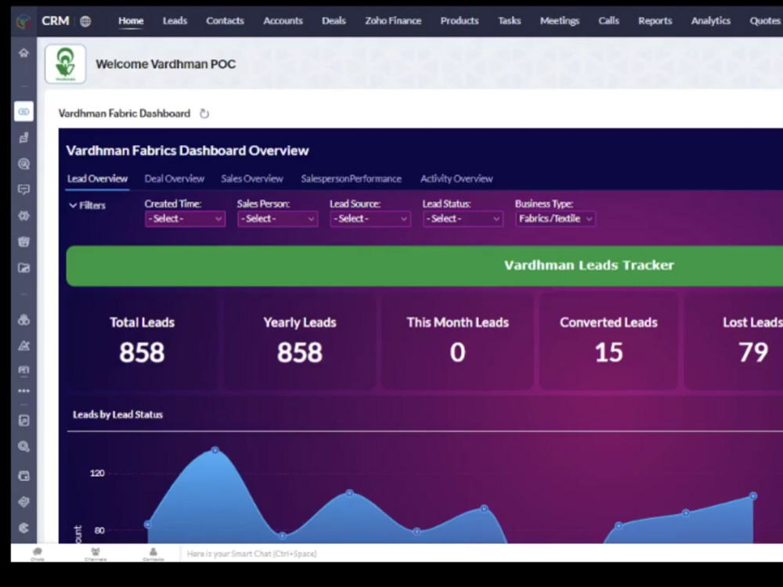Open the Lead Status filter dropdown
The image size is (783, 587).
pos(463,218)
